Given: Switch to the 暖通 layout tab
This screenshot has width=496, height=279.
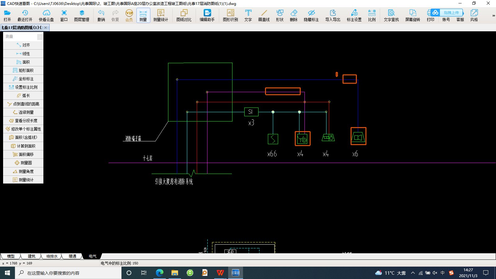Looking at the screenshot, I should [72, 256].
